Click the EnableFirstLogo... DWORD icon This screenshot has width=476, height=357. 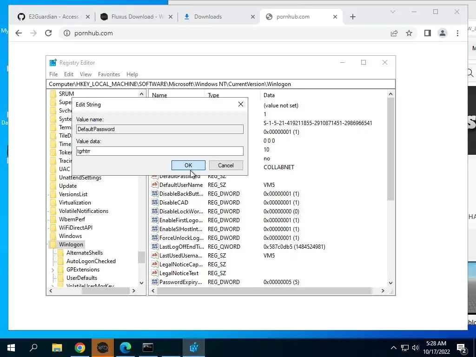(x=155, y=220)
